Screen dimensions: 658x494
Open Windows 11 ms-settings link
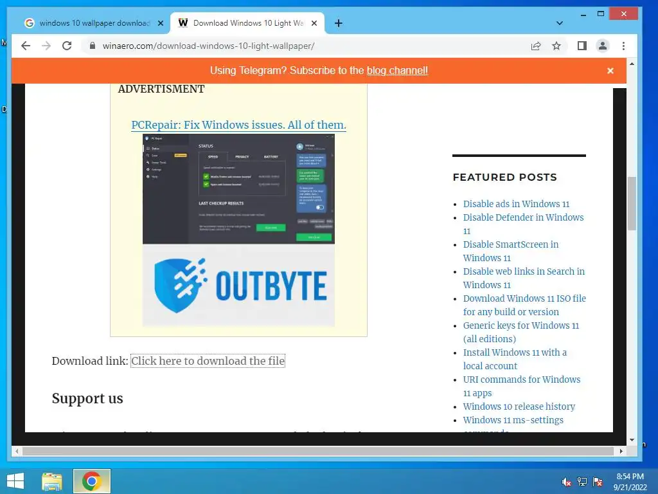pyautogui.click(x=513, y=419)
